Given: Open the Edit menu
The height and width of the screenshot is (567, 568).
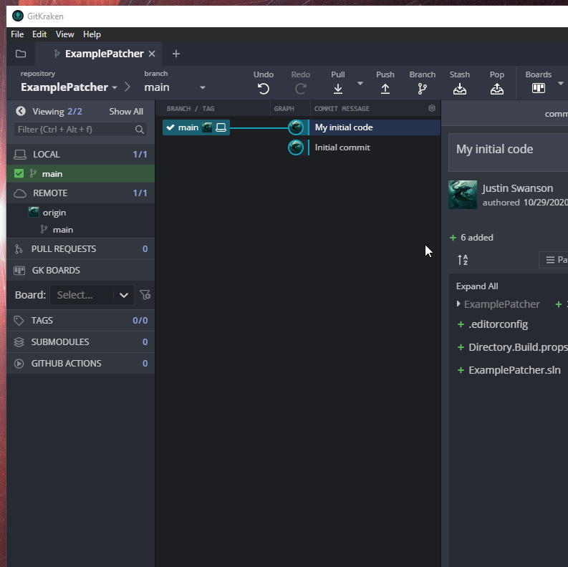Looking at the screenshot, I should click(39, 34).
